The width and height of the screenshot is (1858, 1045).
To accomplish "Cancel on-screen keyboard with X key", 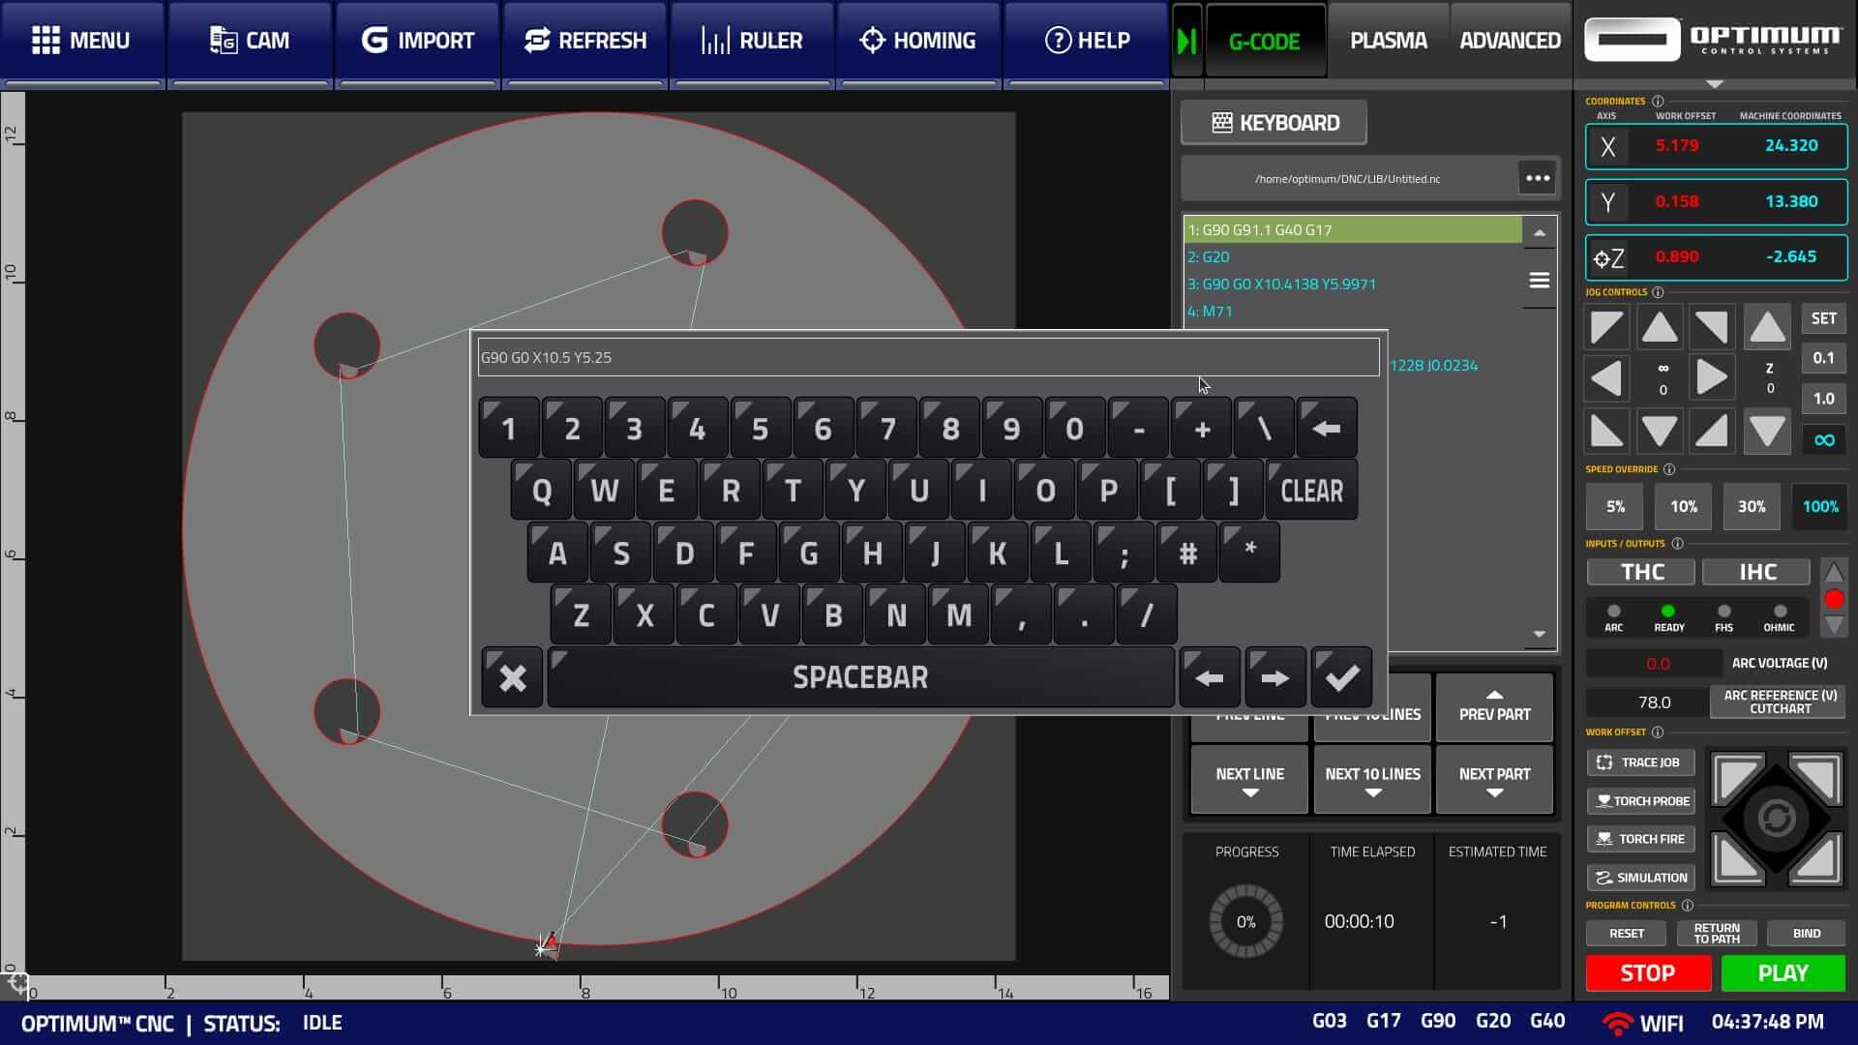I will (x=512, y=677).
